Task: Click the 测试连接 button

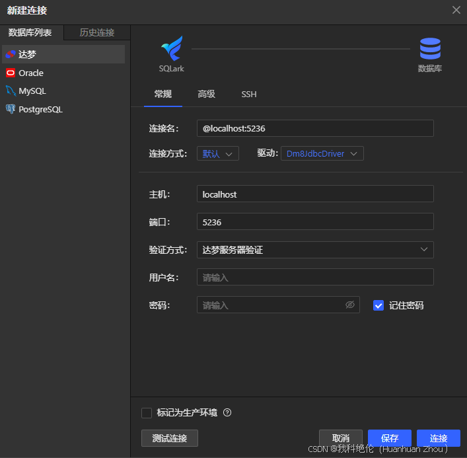Action: (170, 438)
